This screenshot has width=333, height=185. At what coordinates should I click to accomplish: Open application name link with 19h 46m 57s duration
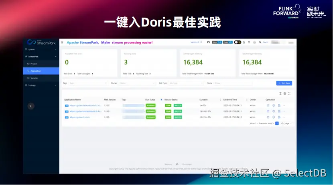tap(85, 111)
